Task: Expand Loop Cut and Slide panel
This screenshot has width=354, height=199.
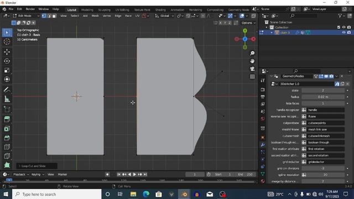Action: [19, 166]
